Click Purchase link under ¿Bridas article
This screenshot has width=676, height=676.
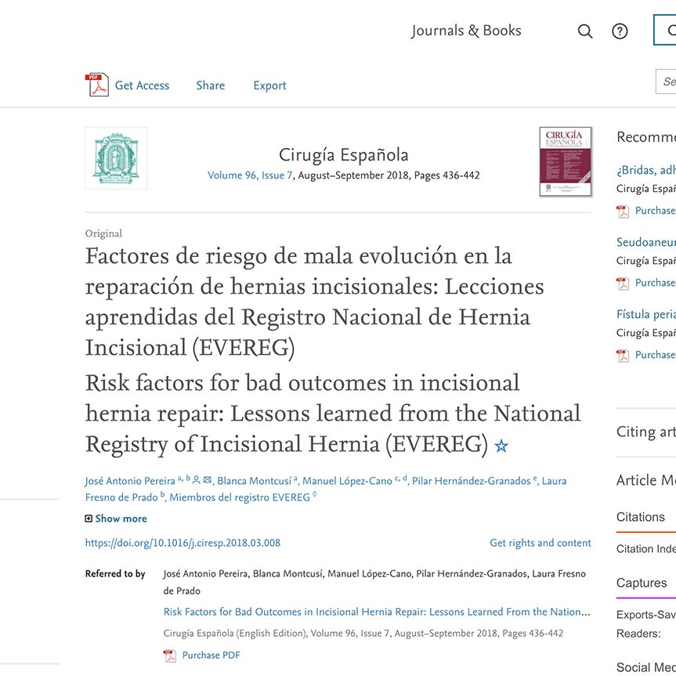656,211
